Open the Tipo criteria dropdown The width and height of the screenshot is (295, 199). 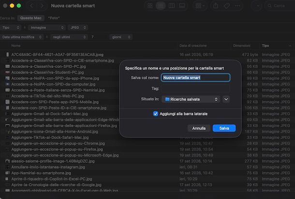10,28
